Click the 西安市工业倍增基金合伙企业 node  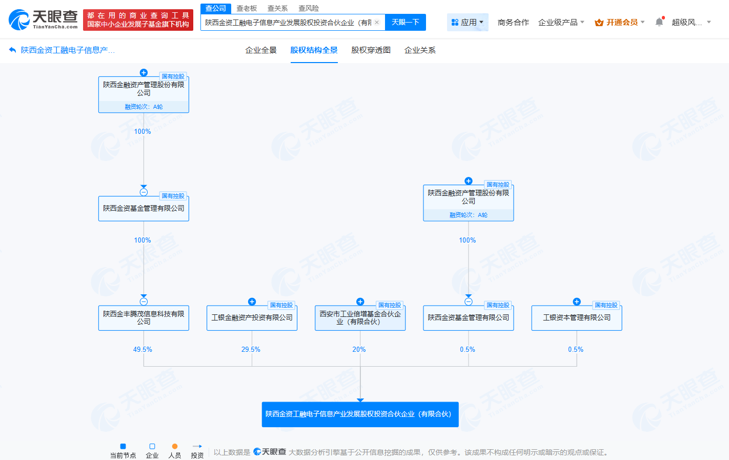pyautogui.click(x=360, y=318)
